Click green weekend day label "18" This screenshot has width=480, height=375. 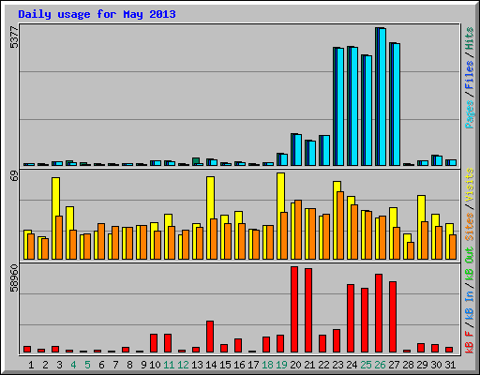(x=267, y=365)
